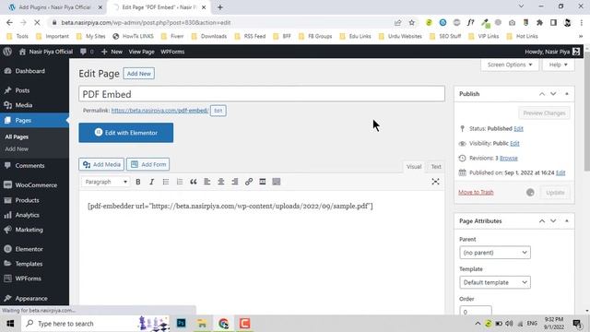The height and width of the screenshot is (332, 590).
Task: Click the Move to Trash link
Action: coord(476,193)
